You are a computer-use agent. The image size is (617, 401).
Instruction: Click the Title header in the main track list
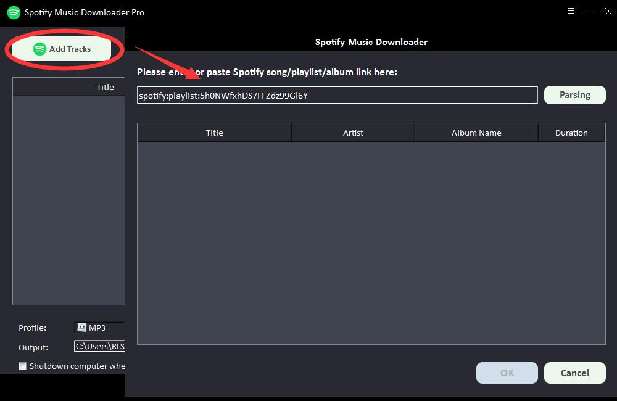pos(105,87)
